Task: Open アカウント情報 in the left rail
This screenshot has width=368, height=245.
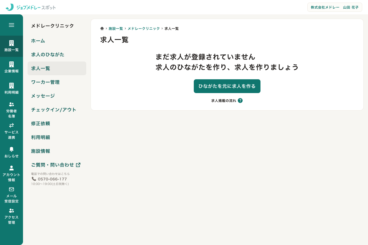Action: coord(11,174)
